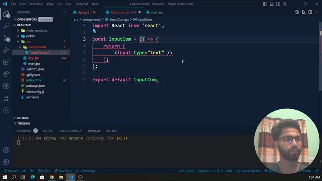Toggle primary side bar visibility

pos(265,4)
